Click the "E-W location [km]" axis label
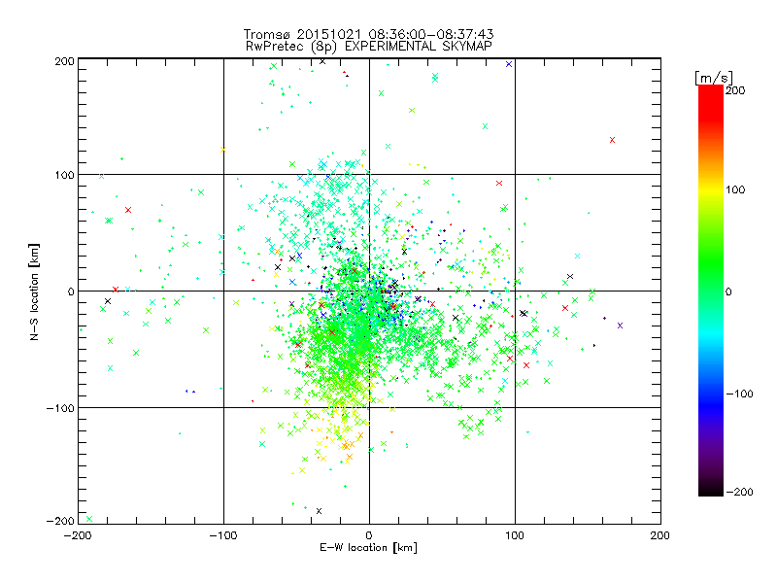This screenshot has height=583, width=777. [x=368, y=547]
